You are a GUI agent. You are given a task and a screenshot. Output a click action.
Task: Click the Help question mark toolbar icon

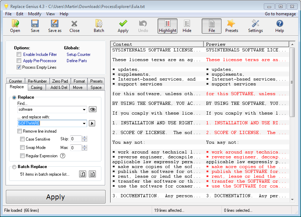tap(279, 26)
